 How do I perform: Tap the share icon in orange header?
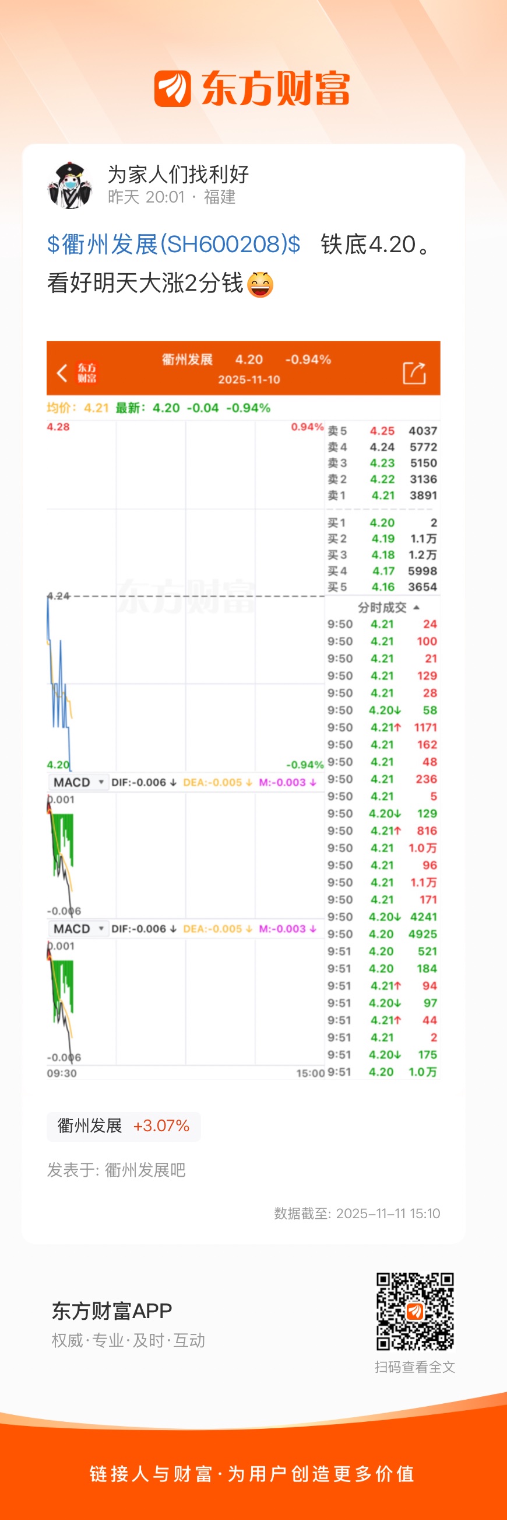pos(414,373)
